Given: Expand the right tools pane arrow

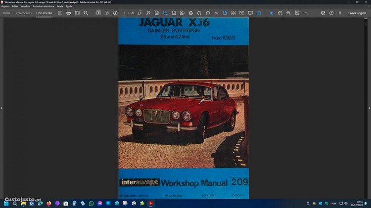Looking at the screenshot, I should click(x=369, y=108).
